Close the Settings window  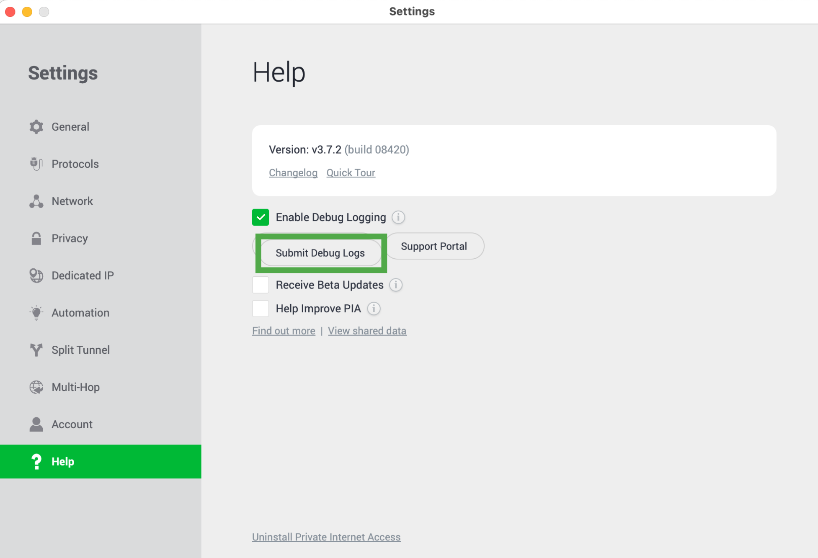click(x=10, y=12)
